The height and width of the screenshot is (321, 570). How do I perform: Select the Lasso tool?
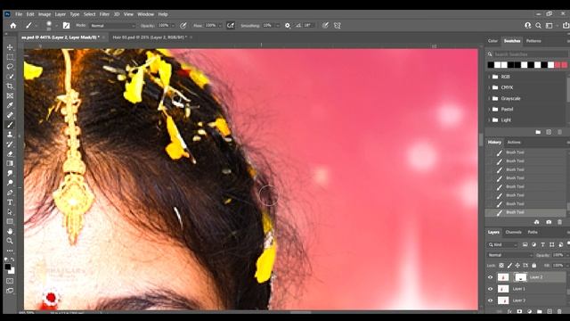click(10, 67)
